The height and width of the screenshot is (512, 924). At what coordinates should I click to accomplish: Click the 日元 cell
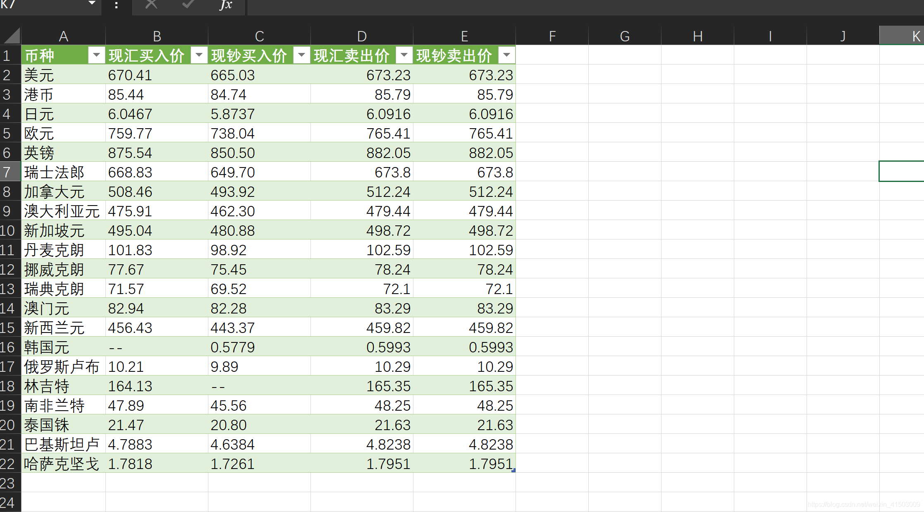[64, 113]
